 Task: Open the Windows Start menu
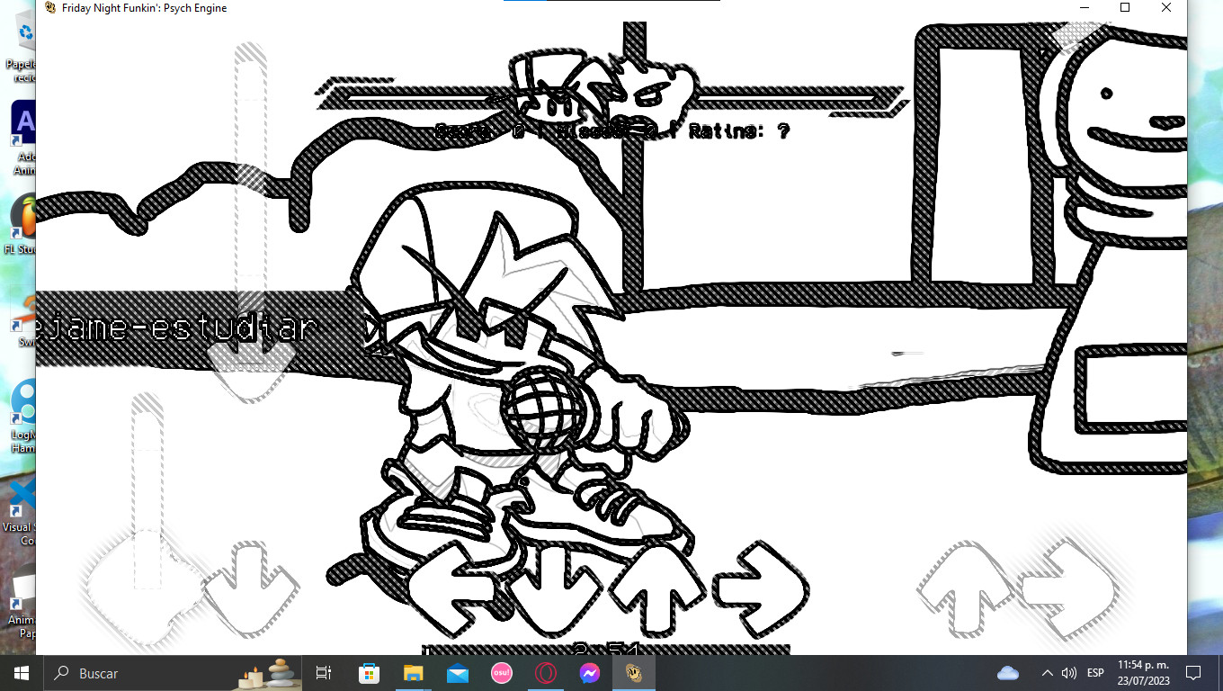(x=22, y=673)
